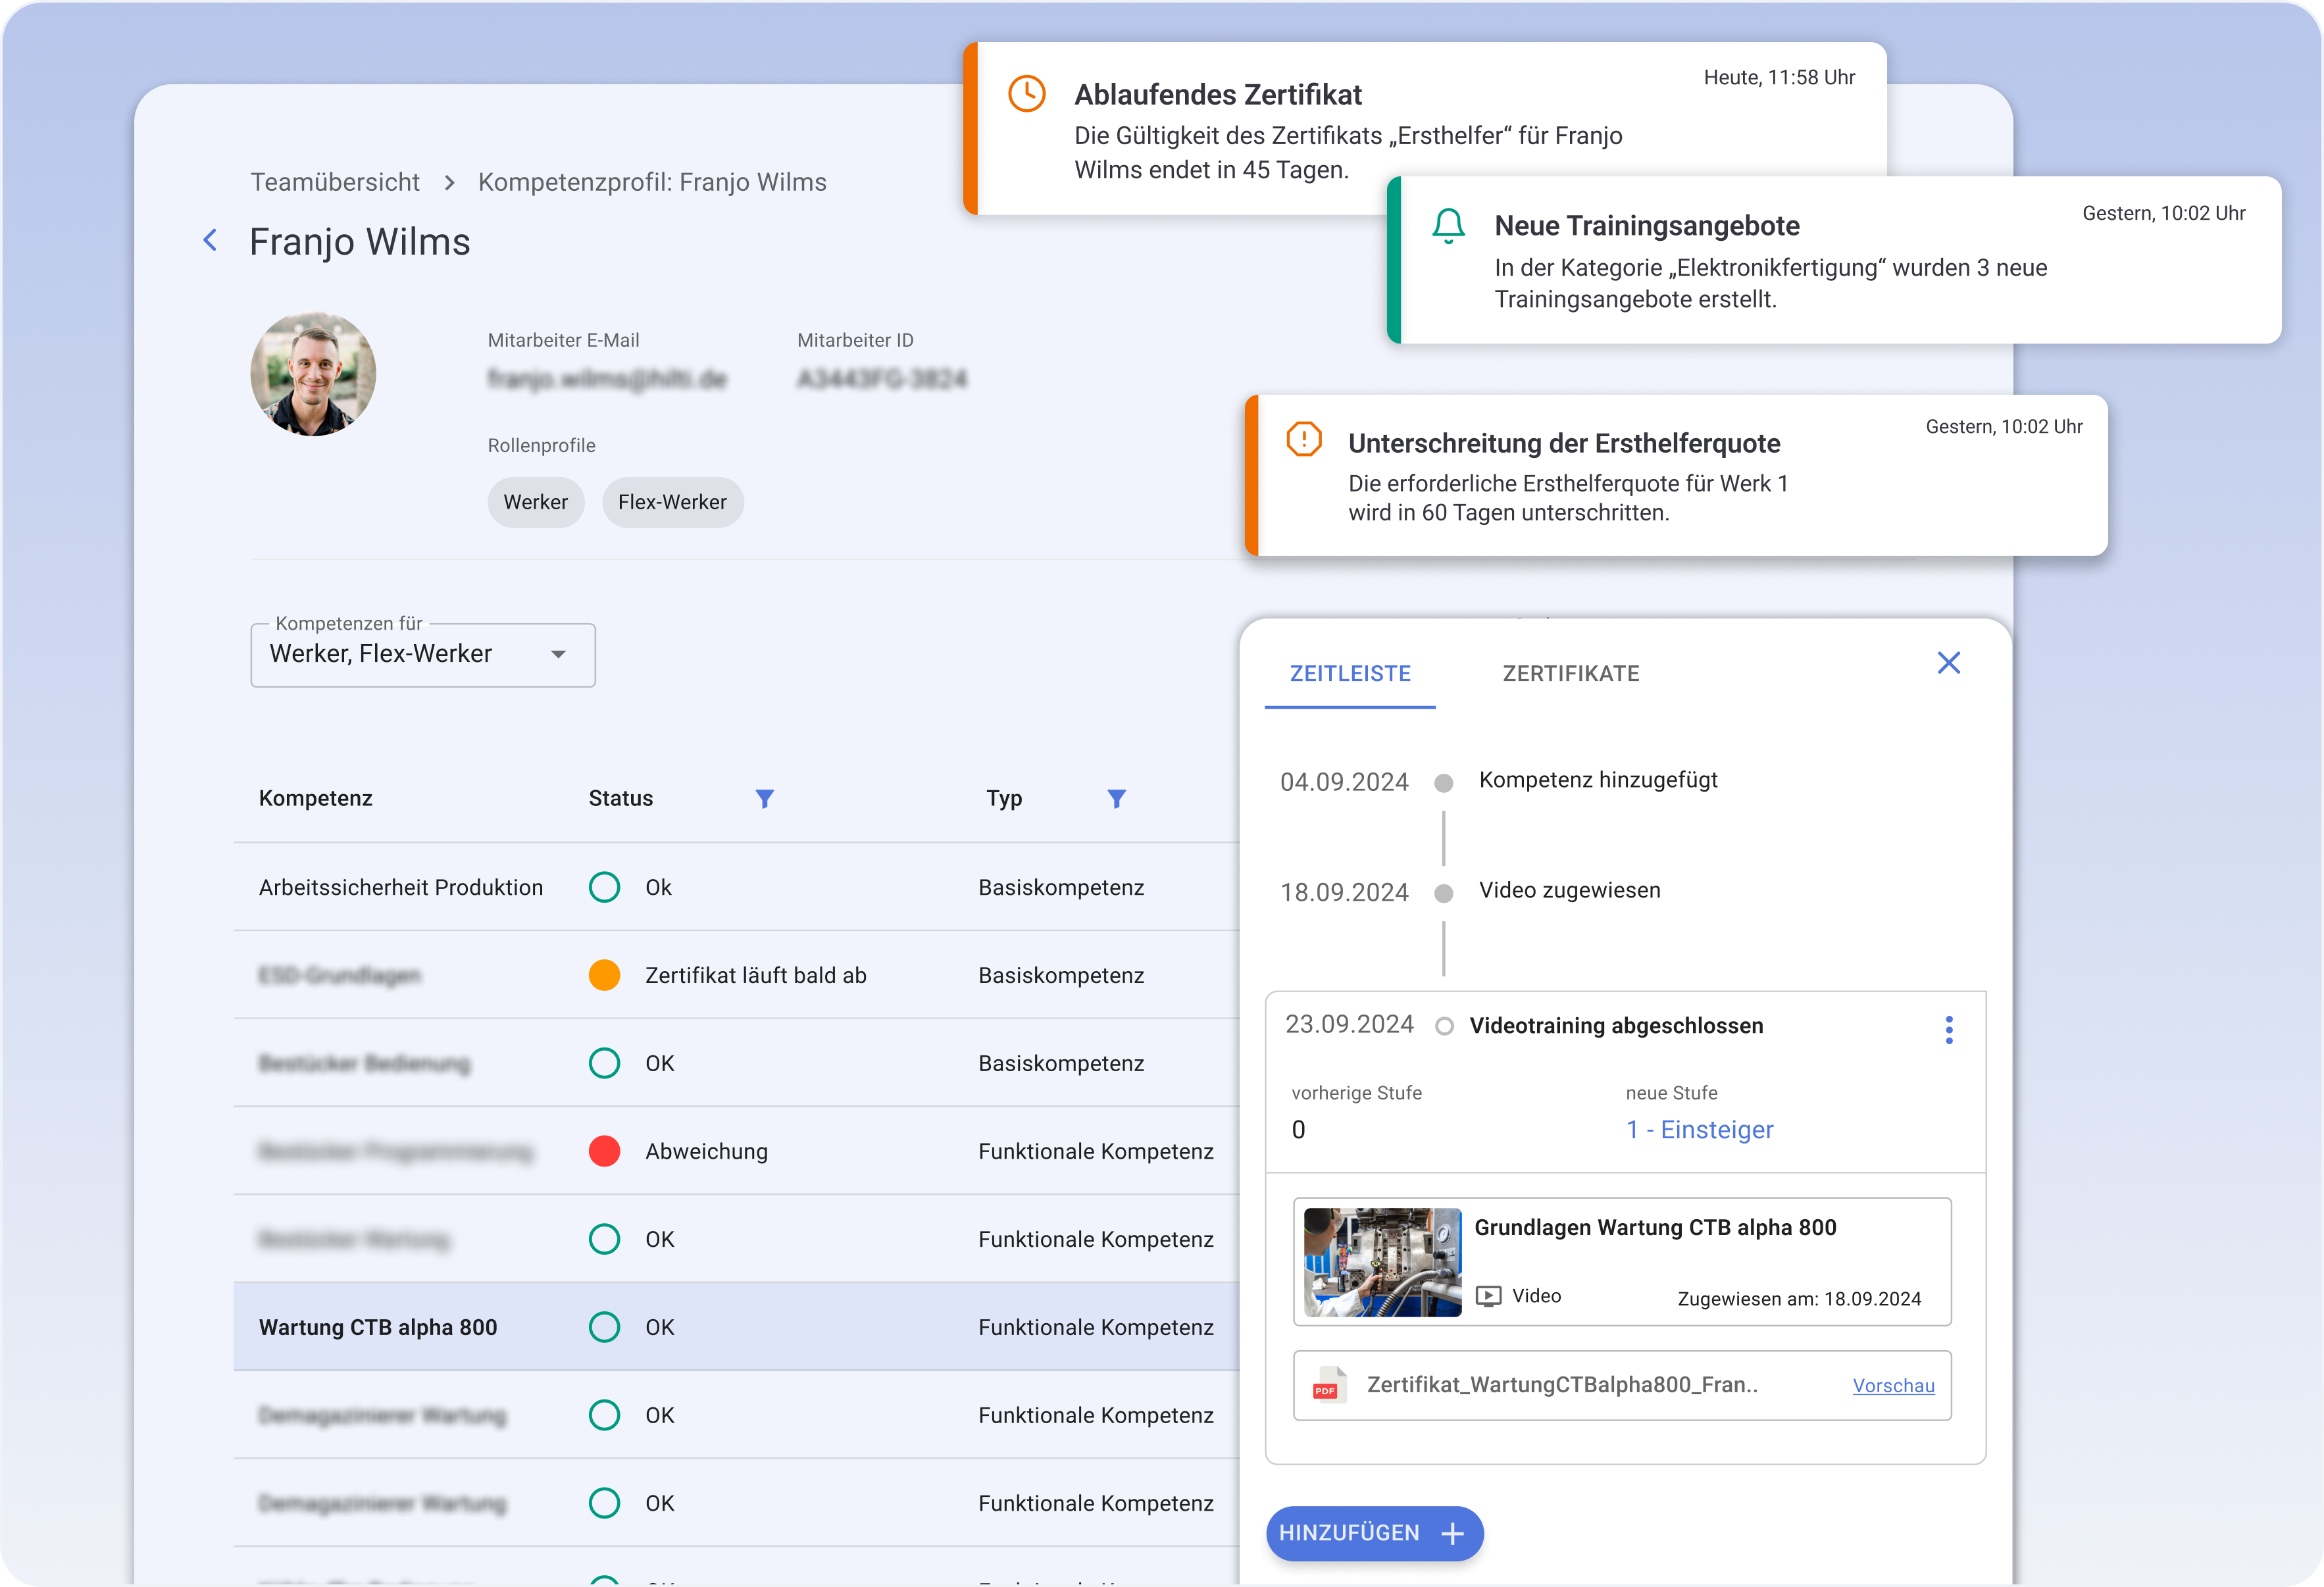Click the bell icon on Neue Trainingsangebote
Image resolution: width=2324 pixels, height=1587 pixels.
point(1448,226)
